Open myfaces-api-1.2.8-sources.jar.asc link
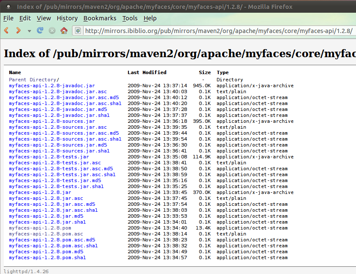 pyautogui.click(x=58, y=127)
